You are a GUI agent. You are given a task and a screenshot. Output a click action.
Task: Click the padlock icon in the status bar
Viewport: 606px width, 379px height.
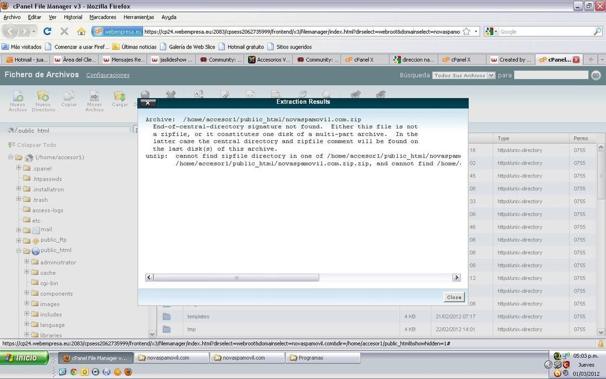(x=600, y=343)
